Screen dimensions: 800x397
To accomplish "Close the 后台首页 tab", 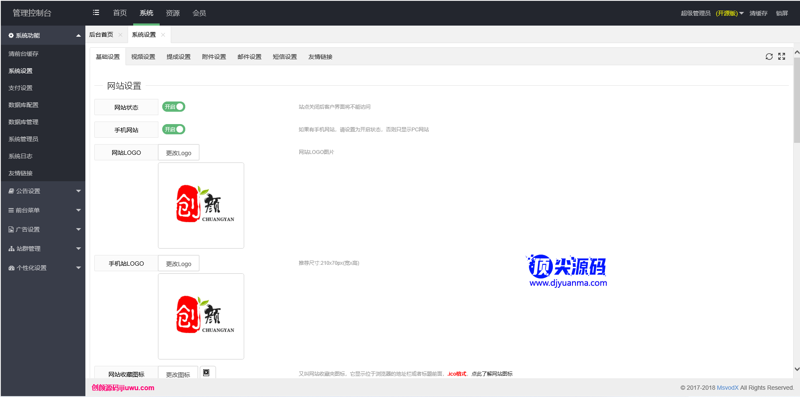I will (x=120, y=35).
